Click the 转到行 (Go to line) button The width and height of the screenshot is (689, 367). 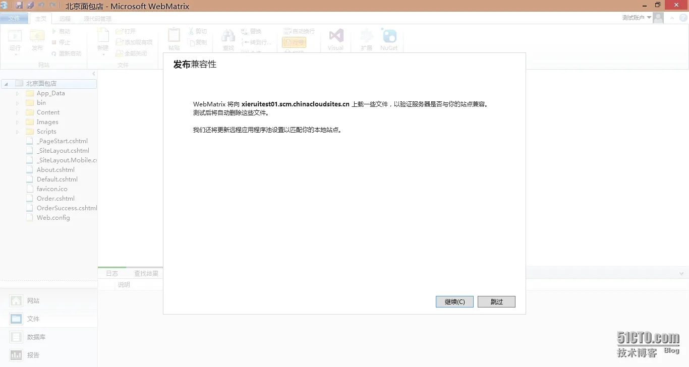coord(257,42)
